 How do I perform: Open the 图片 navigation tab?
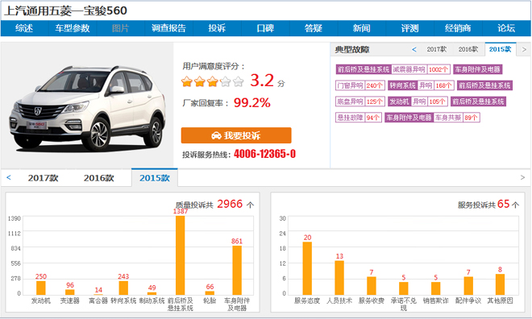click(120, 28)
